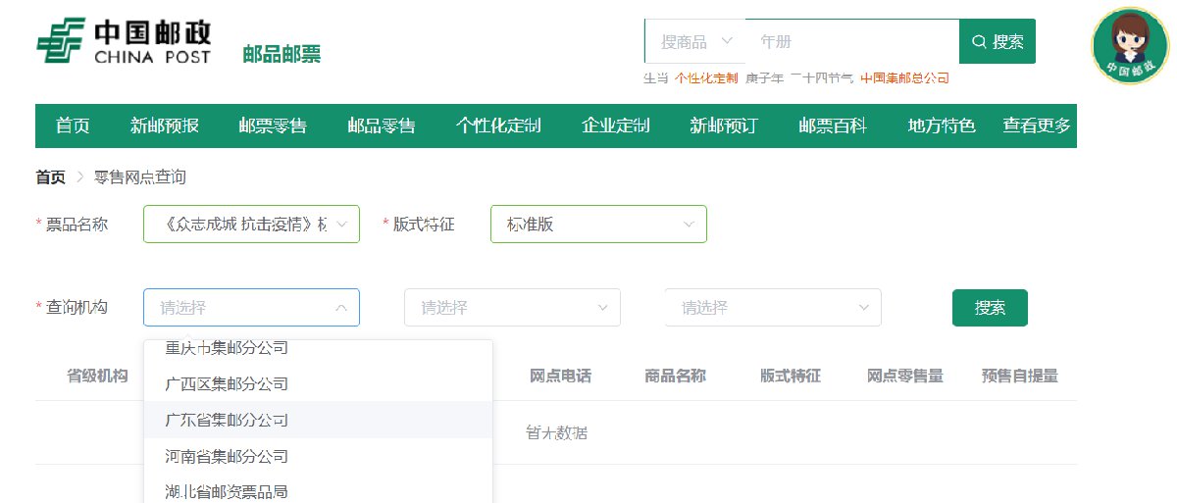The height and width of the screenshot is (503, 1177).
Task: Select 广东省集邮分公司 from the list
Action: tap(228, 420)
